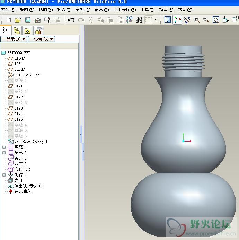Open the 信息(N) menu

(x=102, y=10)
